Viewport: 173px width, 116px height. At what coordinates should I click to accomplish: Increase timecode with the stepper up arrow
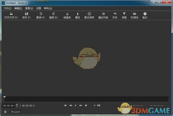(17, 105)
